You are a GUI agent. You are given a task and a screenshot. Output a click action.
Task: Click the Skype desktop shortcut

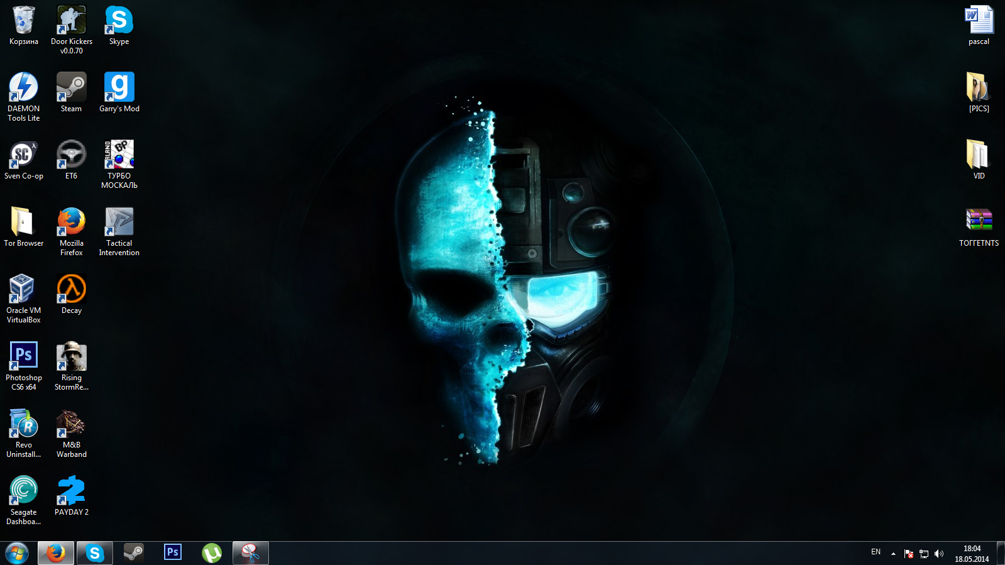[x=119, y=26]
